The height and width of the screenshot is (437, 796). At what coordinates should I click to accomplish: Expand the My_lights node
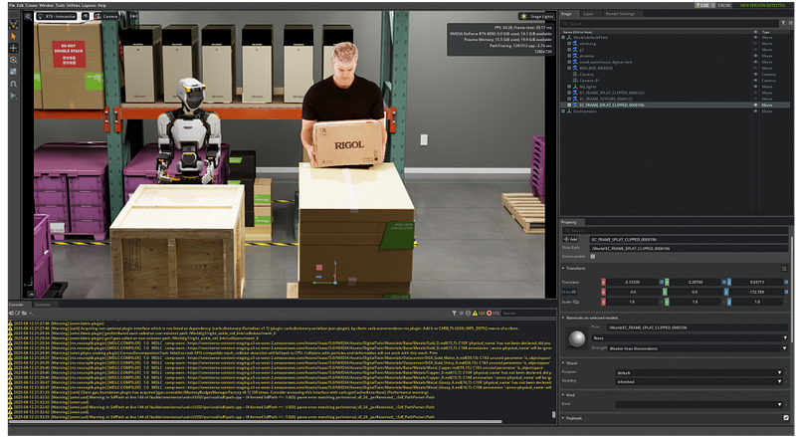[569, 87]
